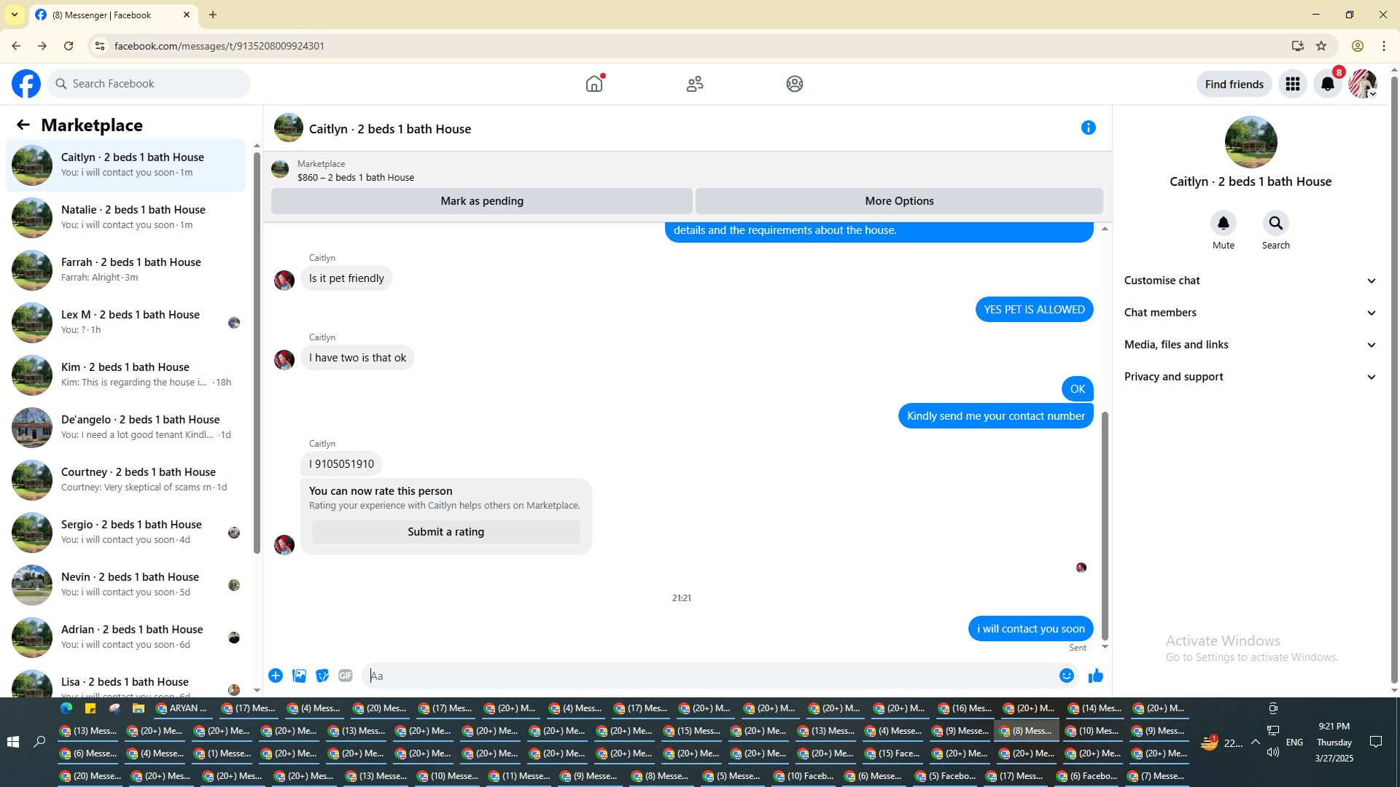
Task: Open the Facebook menu grid icon
Action: point(1293,84)
